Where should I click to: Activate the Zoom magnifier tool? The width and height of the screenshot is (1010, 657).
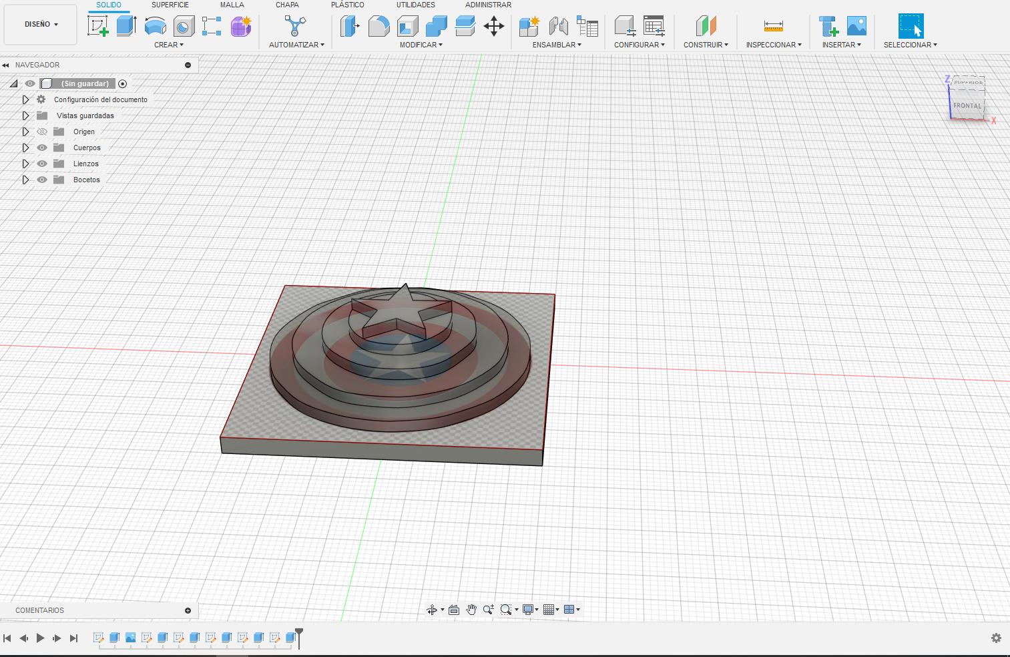489,610
